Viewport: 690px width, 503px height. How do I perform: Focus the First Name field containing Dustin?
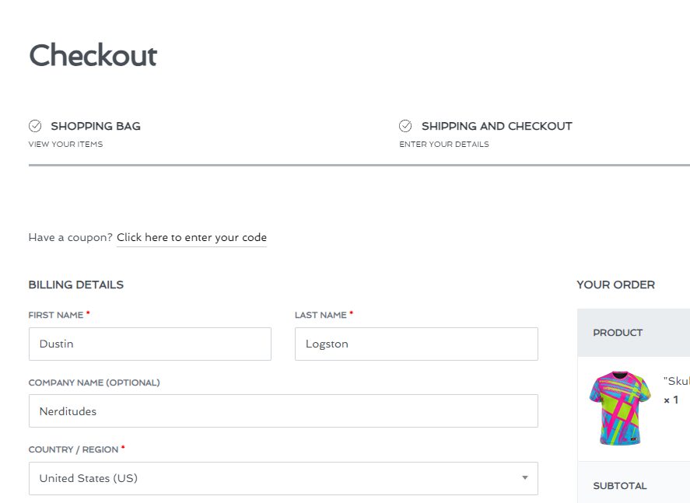149,344
